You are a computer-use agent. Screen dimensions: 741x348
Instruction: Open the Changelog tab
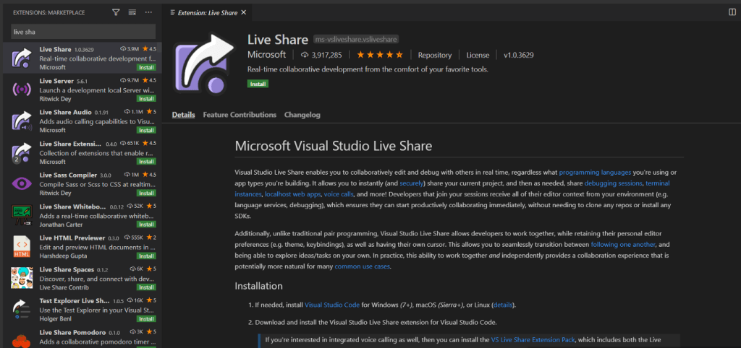coord(302,115)
